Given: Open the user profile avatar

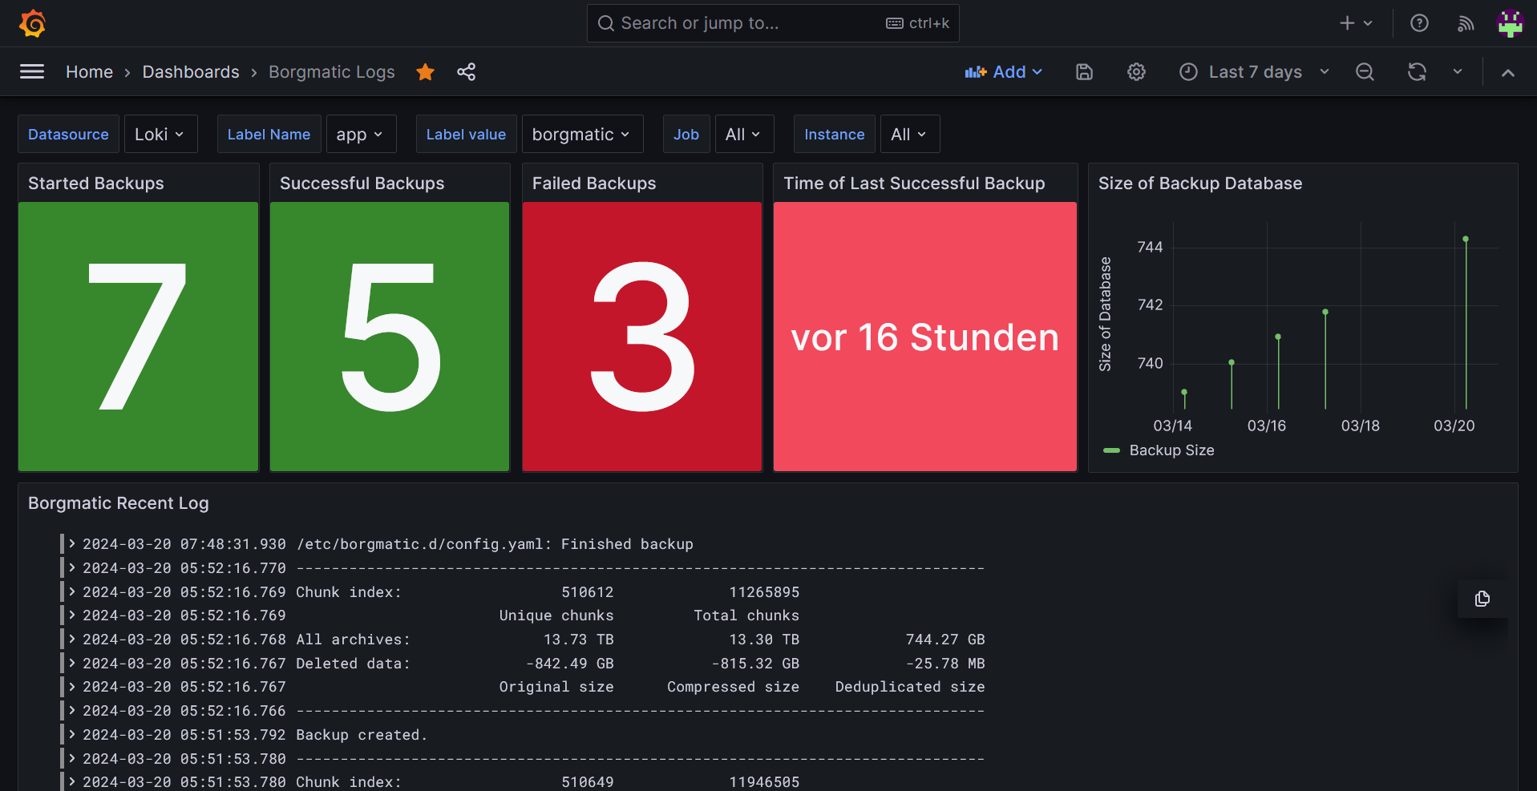Looking at the screenshot, I should tap(1511, 23).
